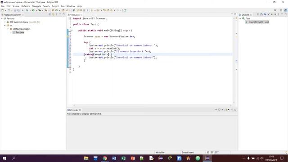Open the Source menu

tap(16, 6)
